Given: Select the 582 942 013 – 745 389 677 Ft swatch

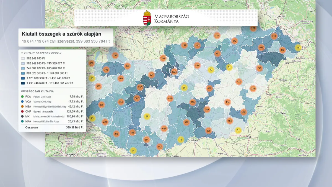Looking at the screenshot, I should click(x=23, y=63).
